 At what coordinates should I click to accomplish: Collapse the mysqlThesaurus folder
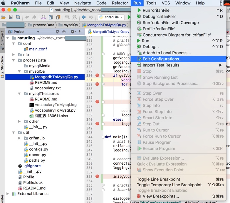pyautogui.click(x=19, y=94)
